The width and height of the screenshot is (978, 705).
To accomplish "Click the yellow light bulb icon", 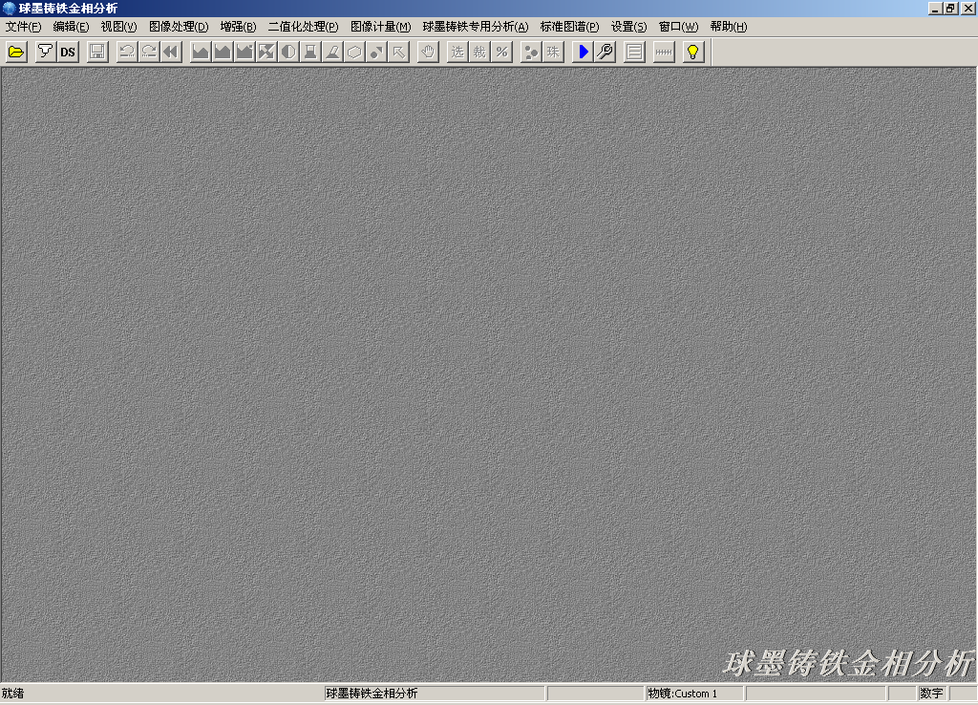I will tap(692, 53).
